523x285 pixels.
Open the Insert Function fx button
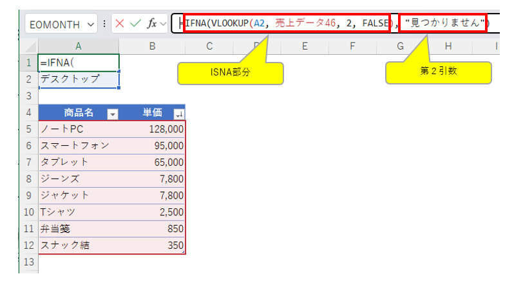click(x=152, y=24)
